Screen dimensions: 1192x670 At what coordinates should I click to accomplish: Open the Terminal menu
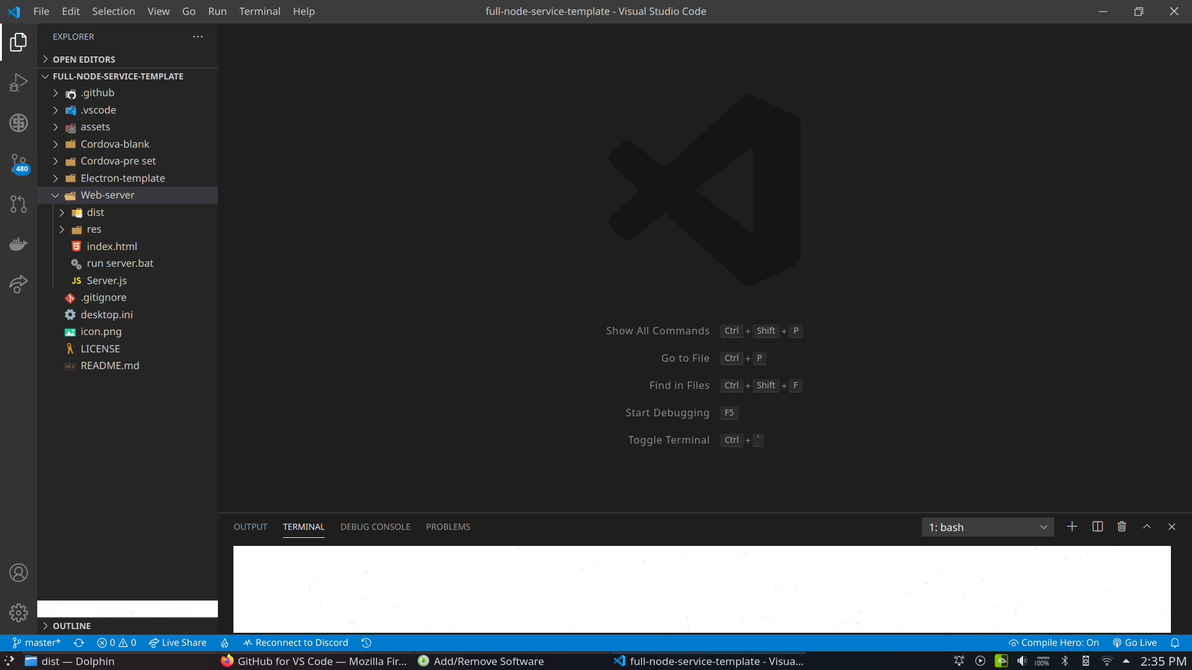coord(260,11)
